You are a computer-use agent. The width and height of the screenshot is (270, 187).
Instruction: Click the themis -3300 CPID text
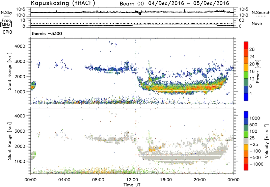(x=47, y=33)
